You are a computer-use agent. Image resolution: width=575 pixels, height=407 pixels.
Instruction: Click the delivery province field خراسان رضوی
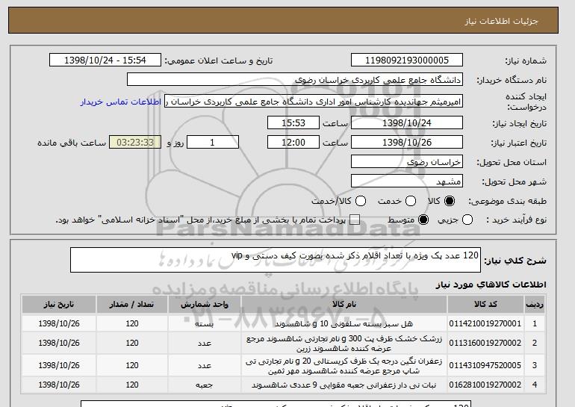pyautogui.click(x=407, y=162)
